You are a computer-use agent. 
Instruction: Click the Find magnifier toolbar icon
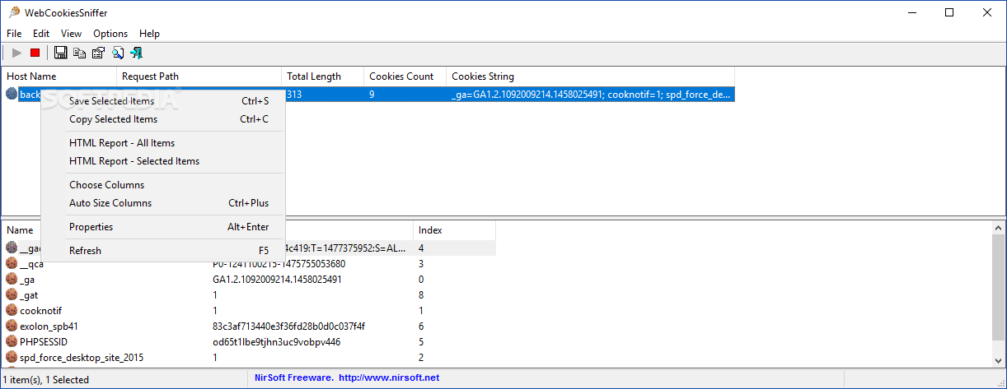coord(117,53)
